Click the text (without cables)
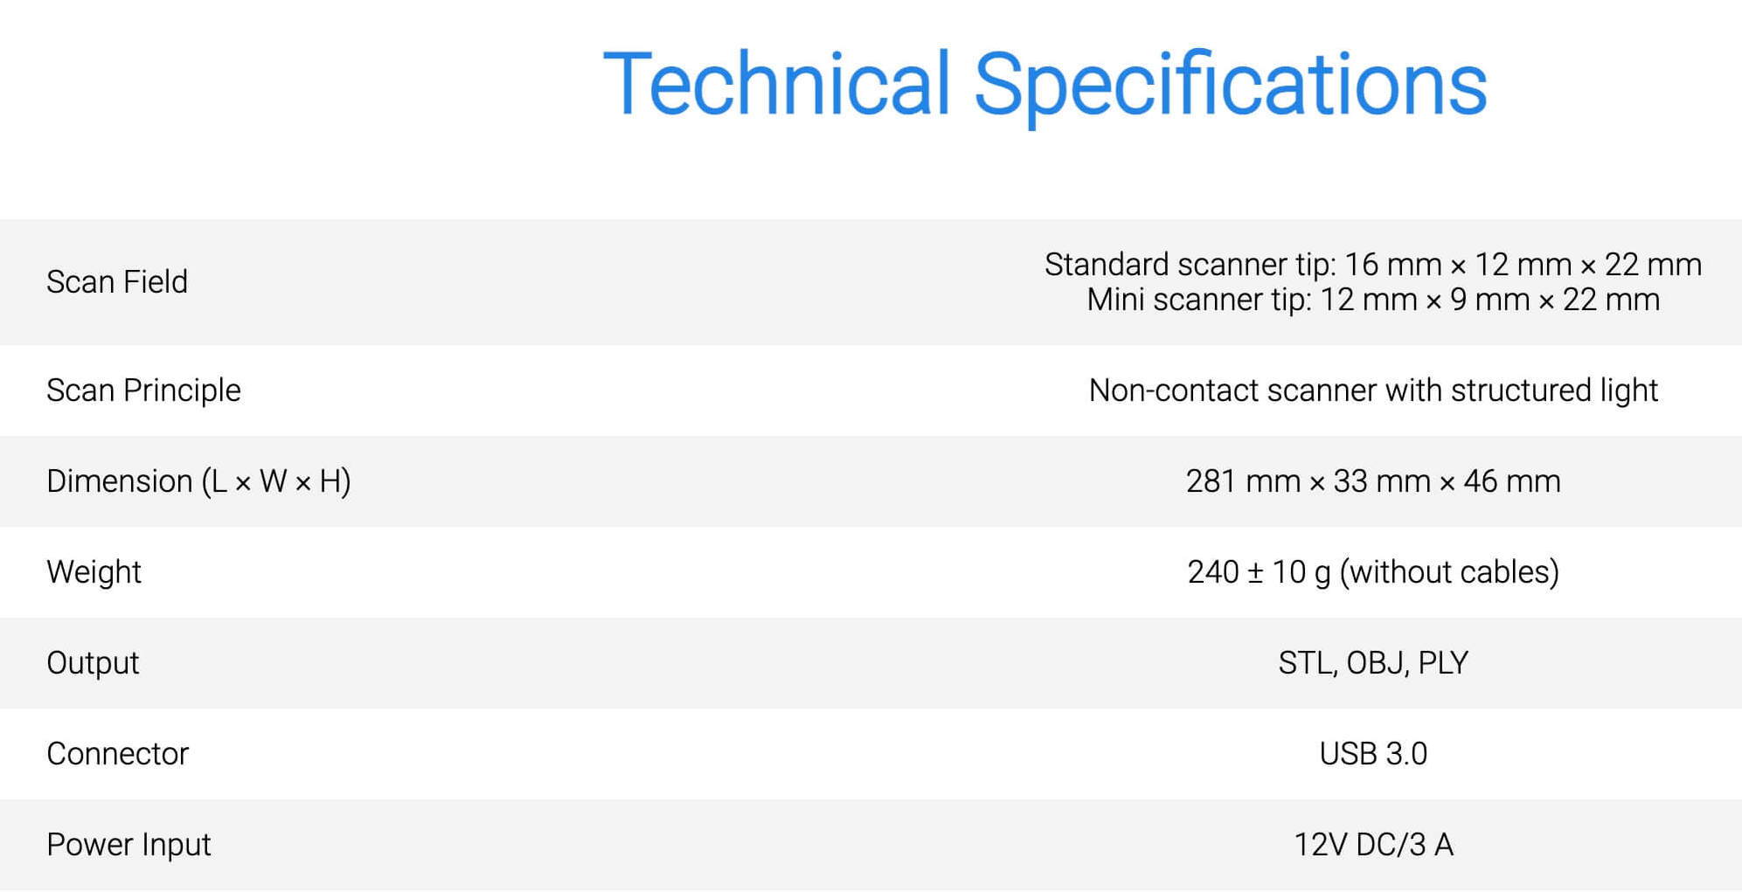This screenshot has height=892, width=1742. pyautogui.click(x=1449, y=572)
